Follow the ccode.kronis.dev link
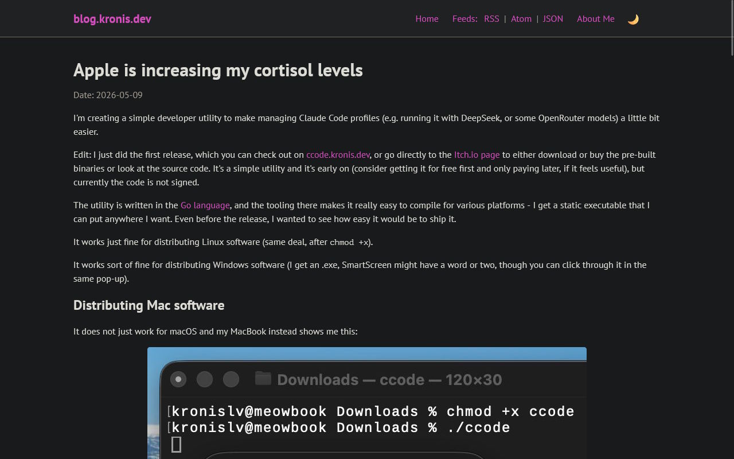Screen dimensions: 734x459 [x=338, y=155]
